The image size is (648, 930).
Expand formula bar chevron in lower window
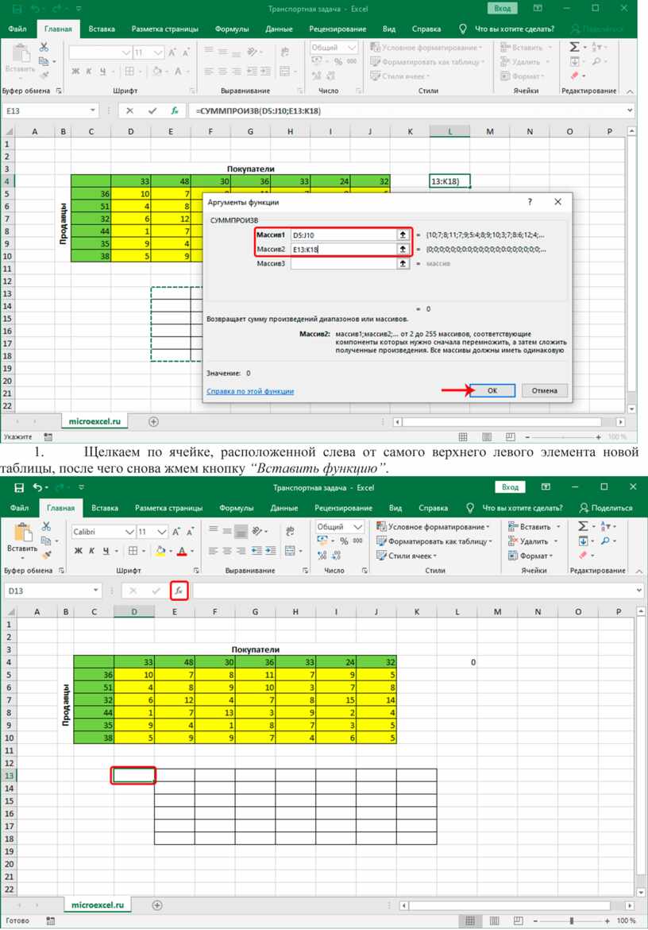pos(639,590)
